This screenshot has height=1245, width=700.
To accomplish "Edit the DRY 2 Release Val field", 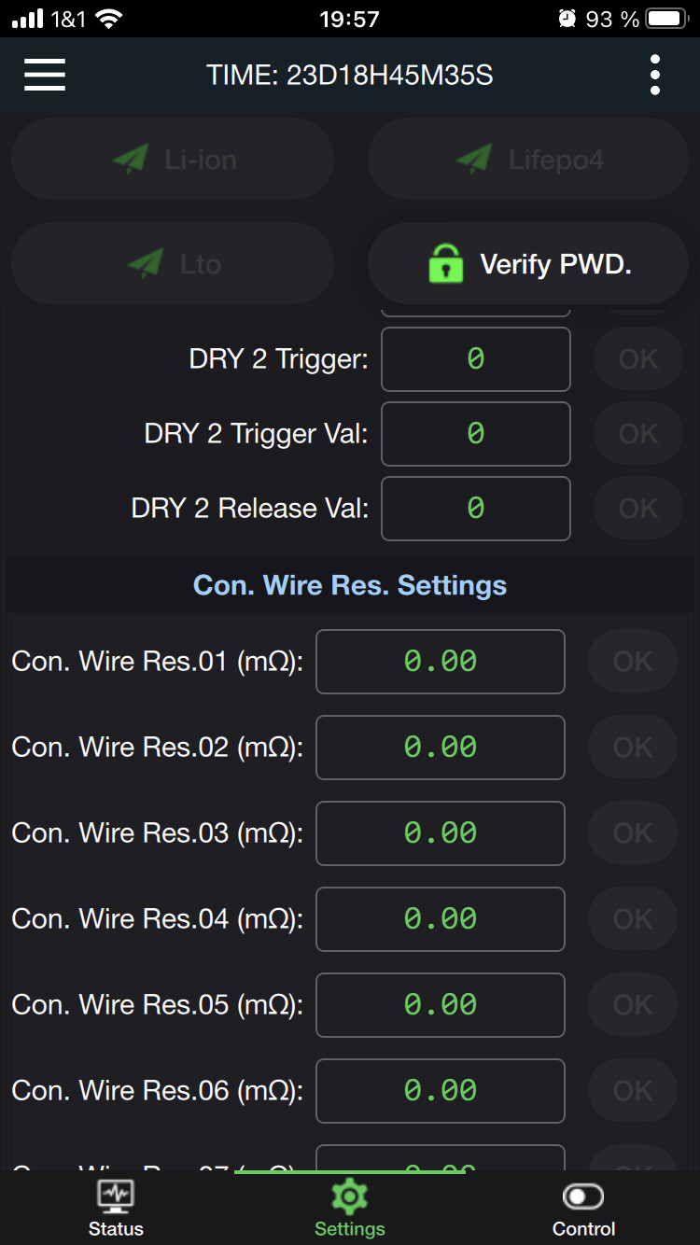I will tap(476, 509).
